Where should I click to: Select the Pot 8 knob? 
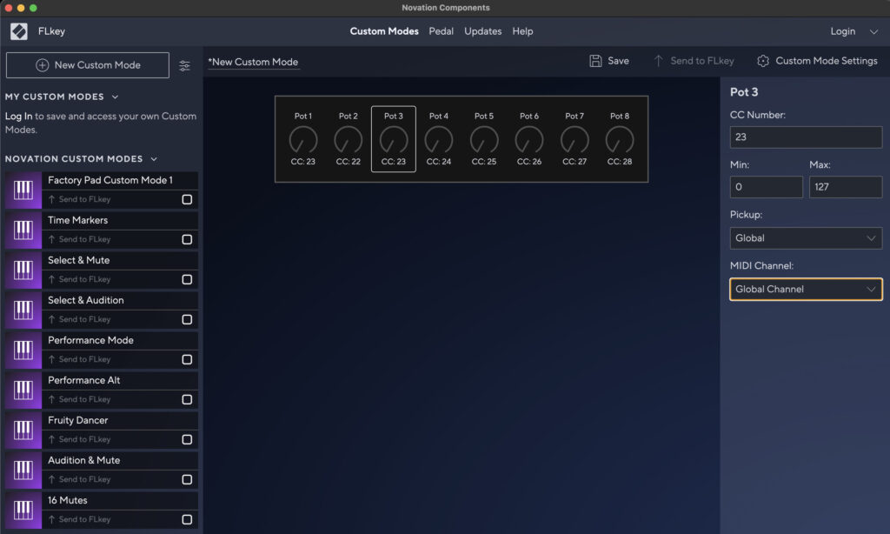click(x=619, y=139)
